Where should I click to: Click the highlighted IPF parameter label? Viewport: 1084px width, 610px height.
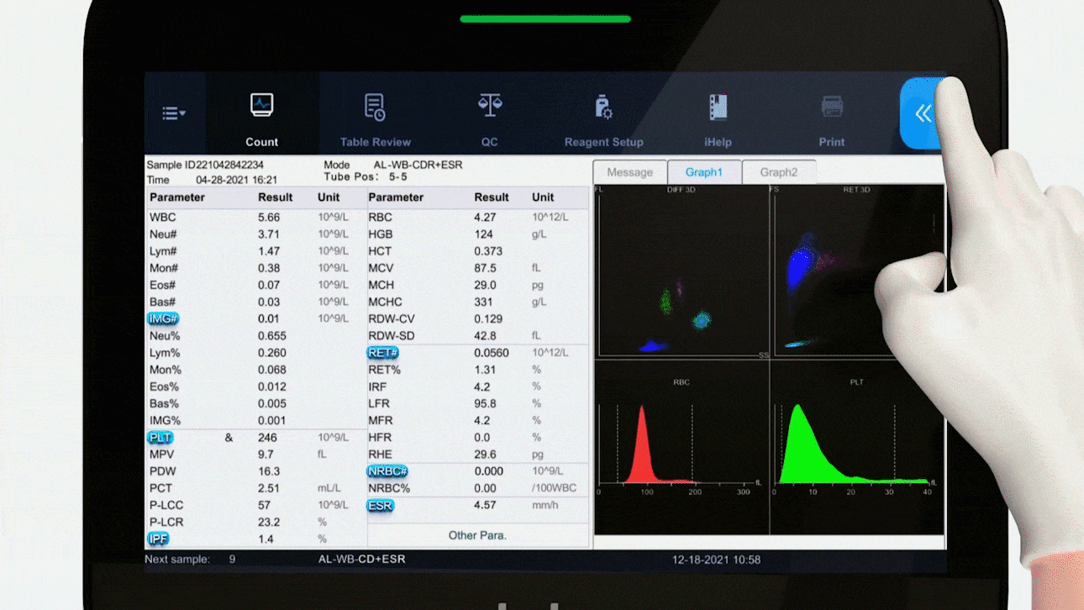tap(158, 539)
